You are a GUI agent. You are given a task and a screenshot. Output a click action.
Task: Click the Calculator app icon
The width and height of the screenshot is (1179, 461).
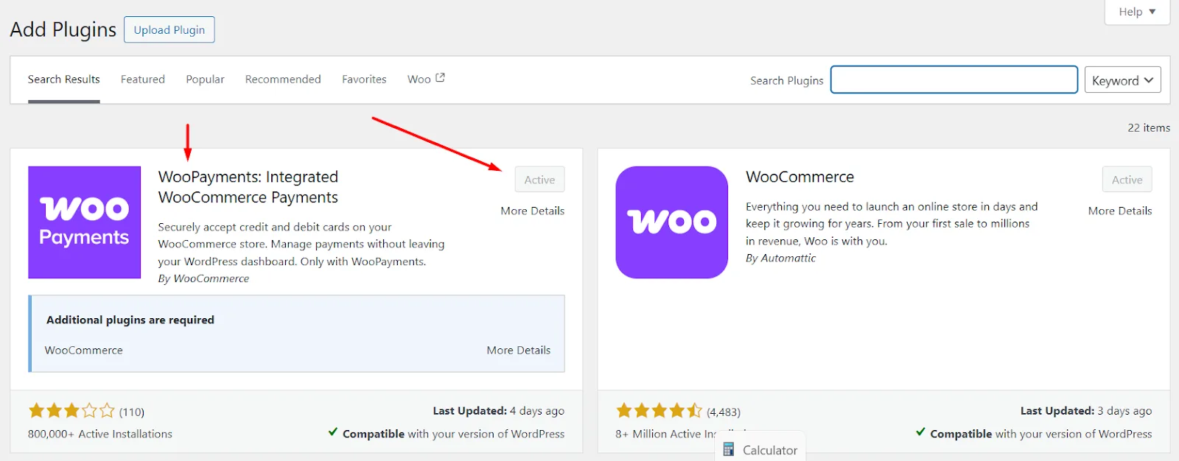[x=728, y=449]
